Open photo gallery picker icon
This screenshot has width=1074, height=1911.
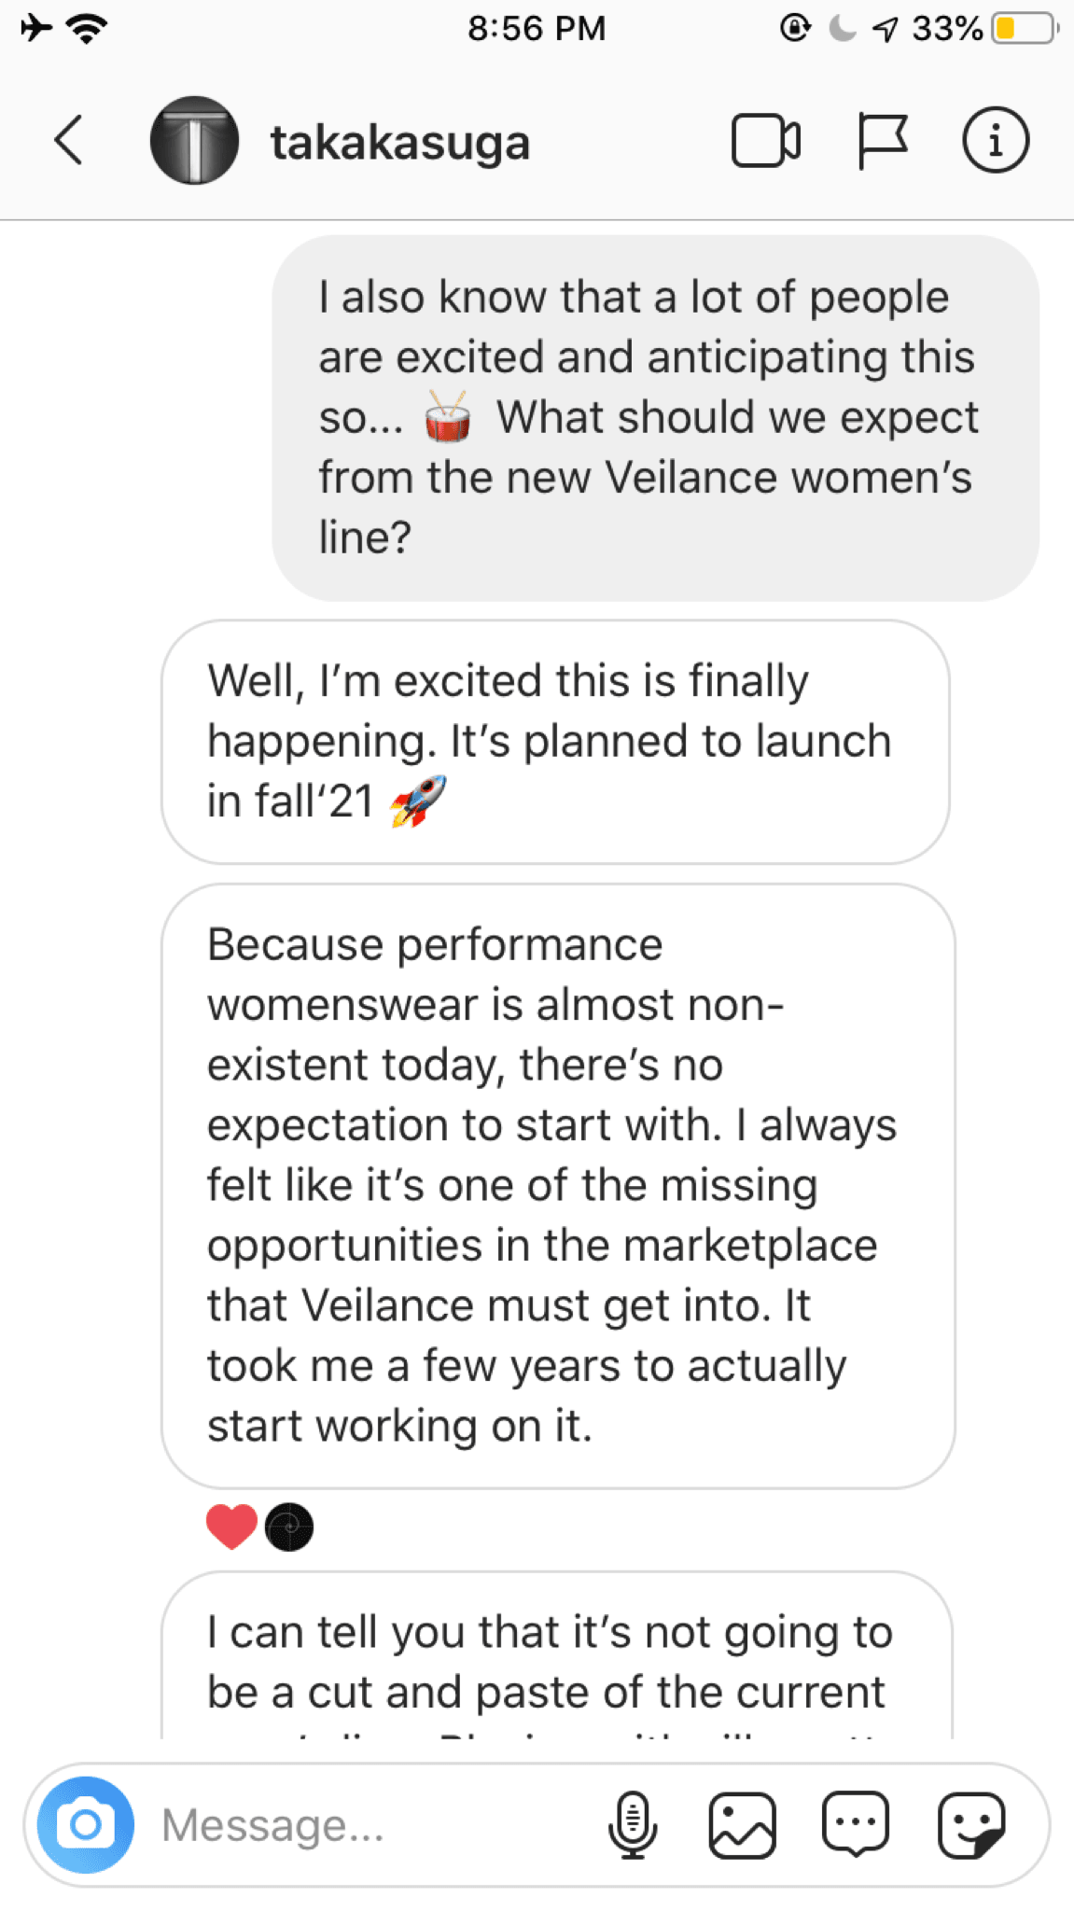pos(743,1824)
